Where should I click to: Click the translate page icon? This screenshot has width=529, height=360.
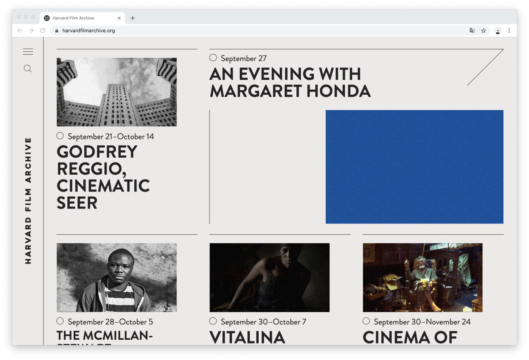pyautogui.click(x=472, y=31)
